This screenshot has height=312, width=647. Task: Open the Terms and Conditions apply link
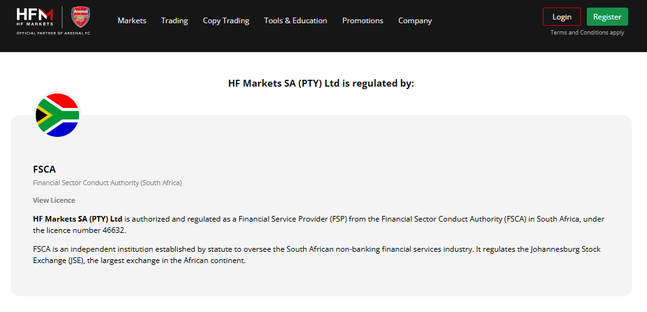pyautogui.click(x=587, y=33)
